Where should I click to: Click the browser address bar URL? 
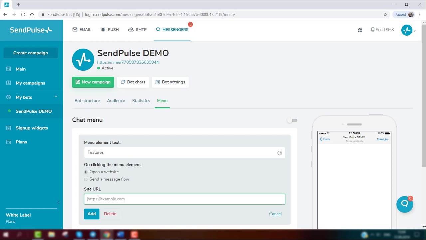(160, 15)
